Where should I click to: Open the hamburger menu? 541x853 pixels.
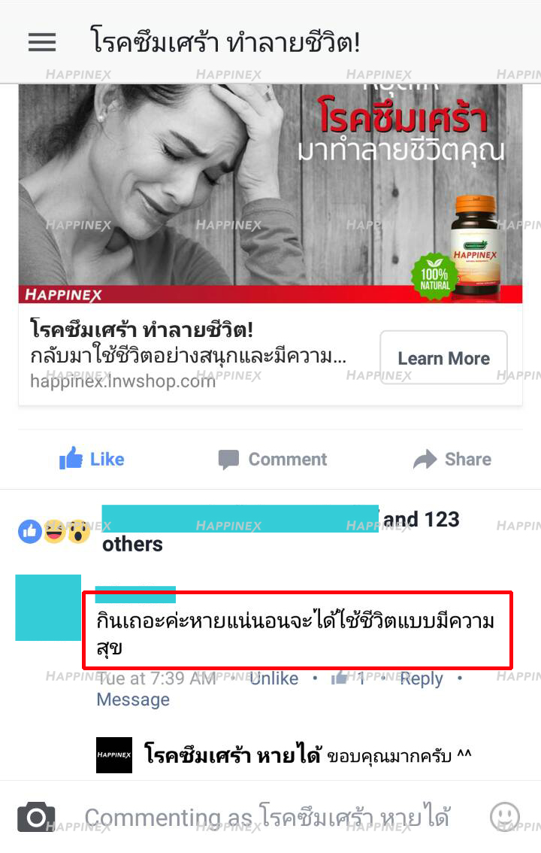click(x=42, y=42)
